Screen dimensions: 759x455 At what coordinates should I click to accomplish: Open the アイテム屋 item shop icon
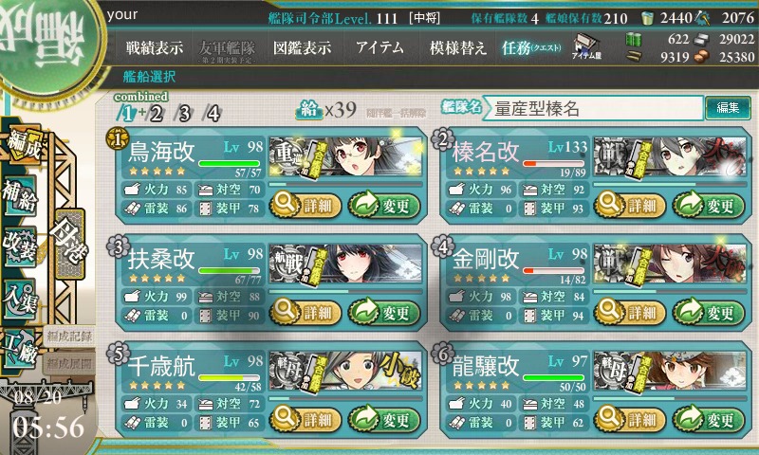click(x=586, y=47)
